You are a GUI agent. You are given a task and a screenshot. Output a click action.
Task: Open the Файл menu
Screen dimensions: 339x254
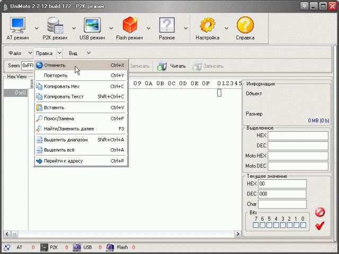15,53
